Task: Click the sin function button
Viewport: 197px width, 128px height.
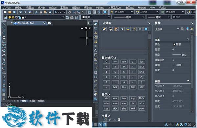Action: click(106, 98)
